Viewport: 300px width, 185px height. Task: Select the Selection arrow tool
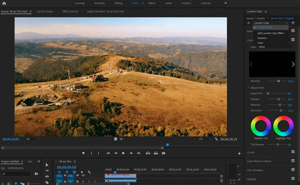point(47,165)
